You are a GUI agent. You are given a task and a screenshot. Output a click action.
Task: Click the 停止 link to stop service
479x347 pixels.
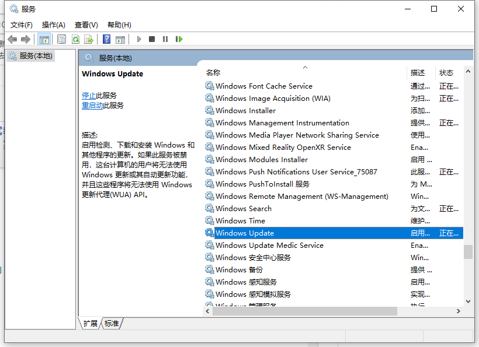89,96
